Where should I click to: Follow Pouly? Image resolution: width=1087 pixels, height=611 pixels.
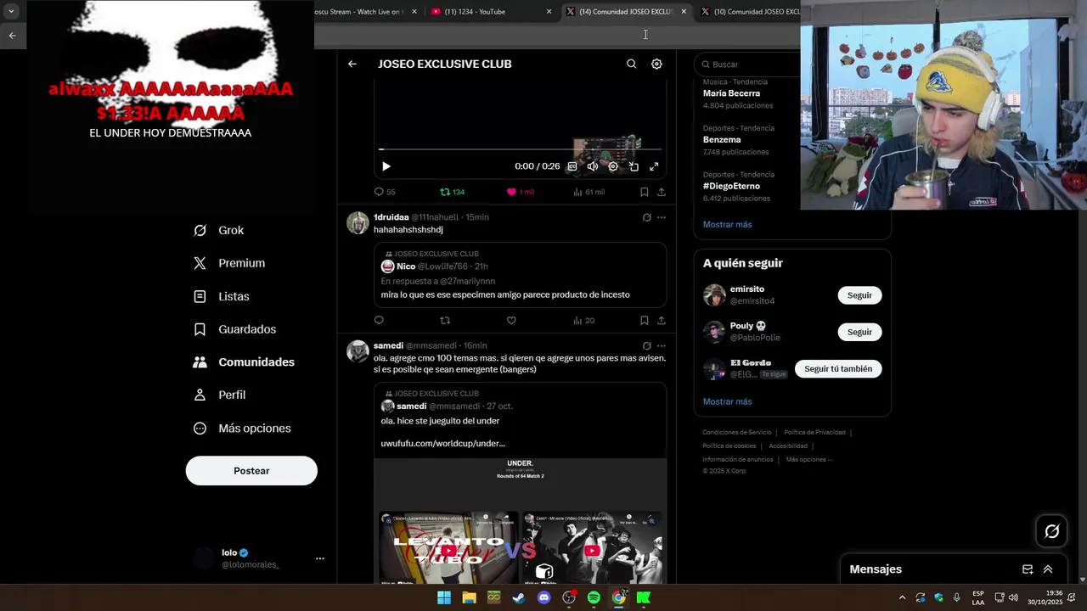[x=859, y=332]
